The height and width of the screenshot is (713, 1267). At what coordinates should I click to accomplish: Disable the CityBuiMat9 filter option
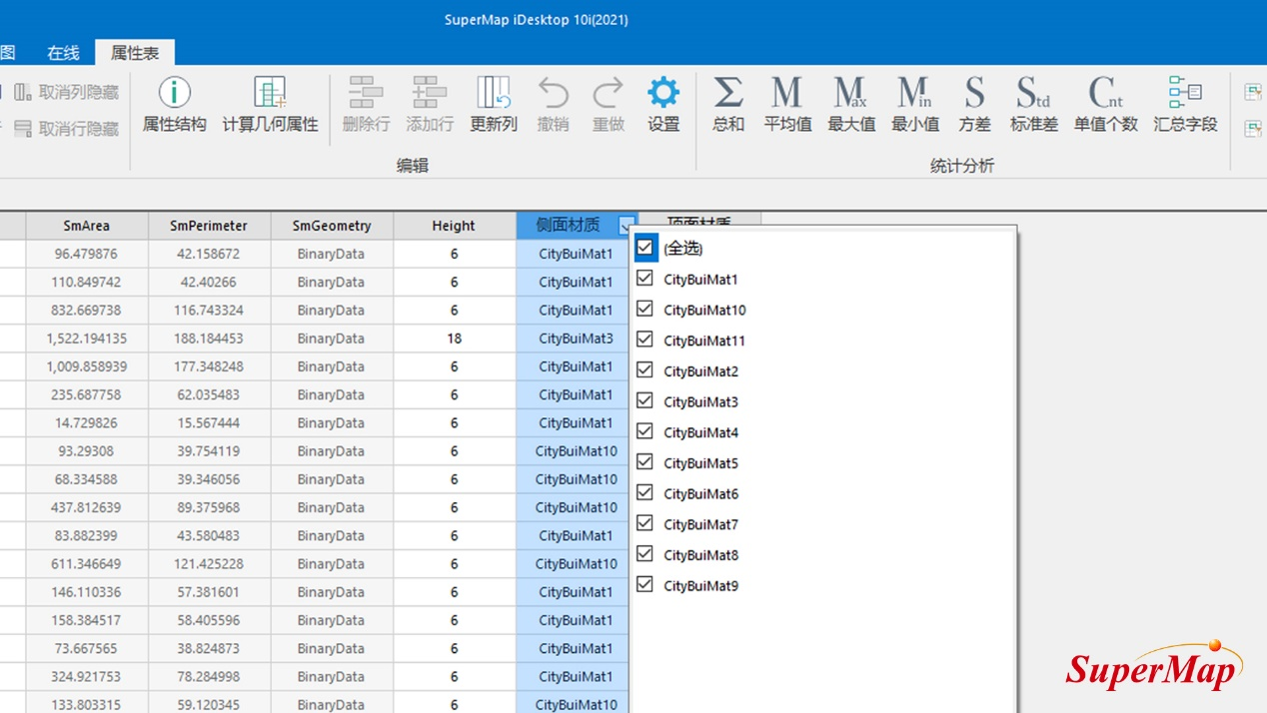pos(645,585)
